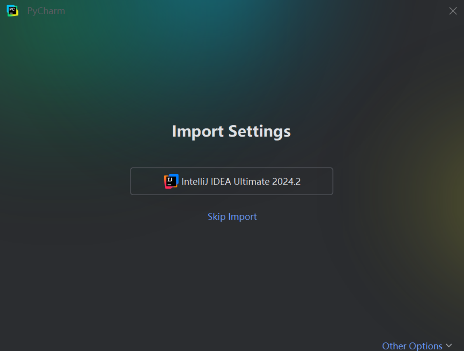Close the Import Settings window
464x351 pixels.
tap(453, 11)
